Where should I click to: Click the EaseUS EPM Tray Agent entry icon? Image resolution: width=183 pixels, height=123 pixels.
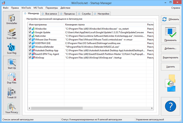(x=33, y=54)
